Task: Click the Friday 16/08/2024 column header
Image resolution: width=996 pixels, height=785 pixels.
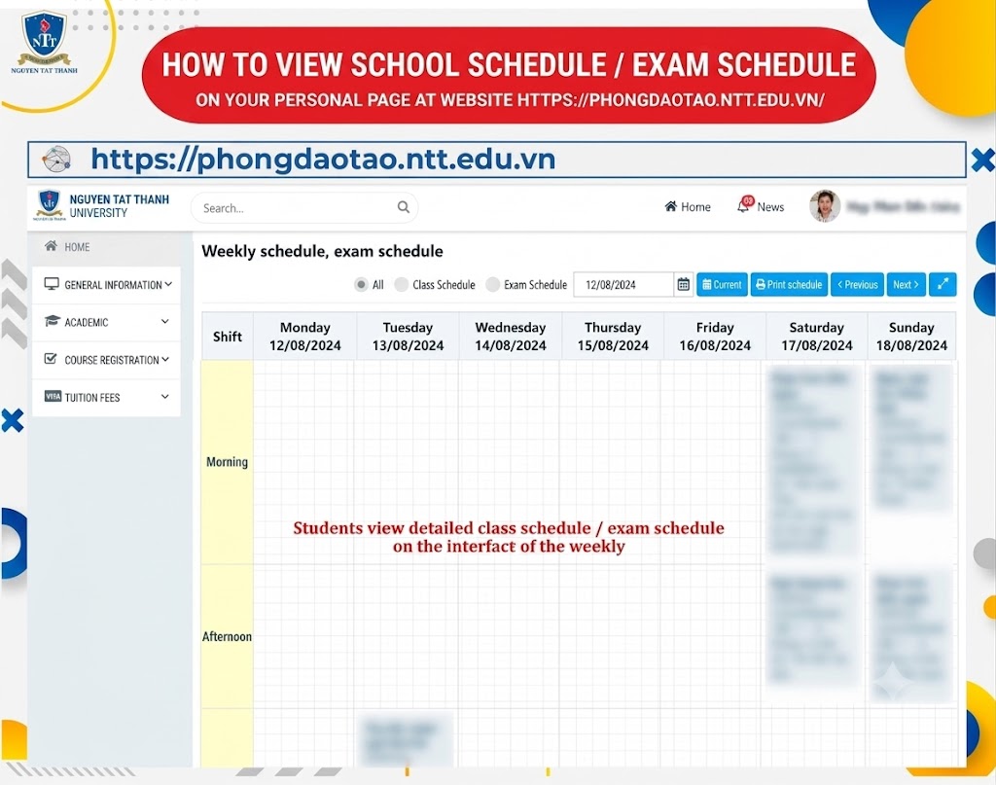Action: click(x=715, y=337)
